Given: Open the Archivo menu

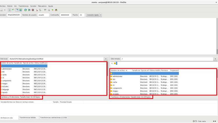Looking at the screenshot, I should [3, 6].
